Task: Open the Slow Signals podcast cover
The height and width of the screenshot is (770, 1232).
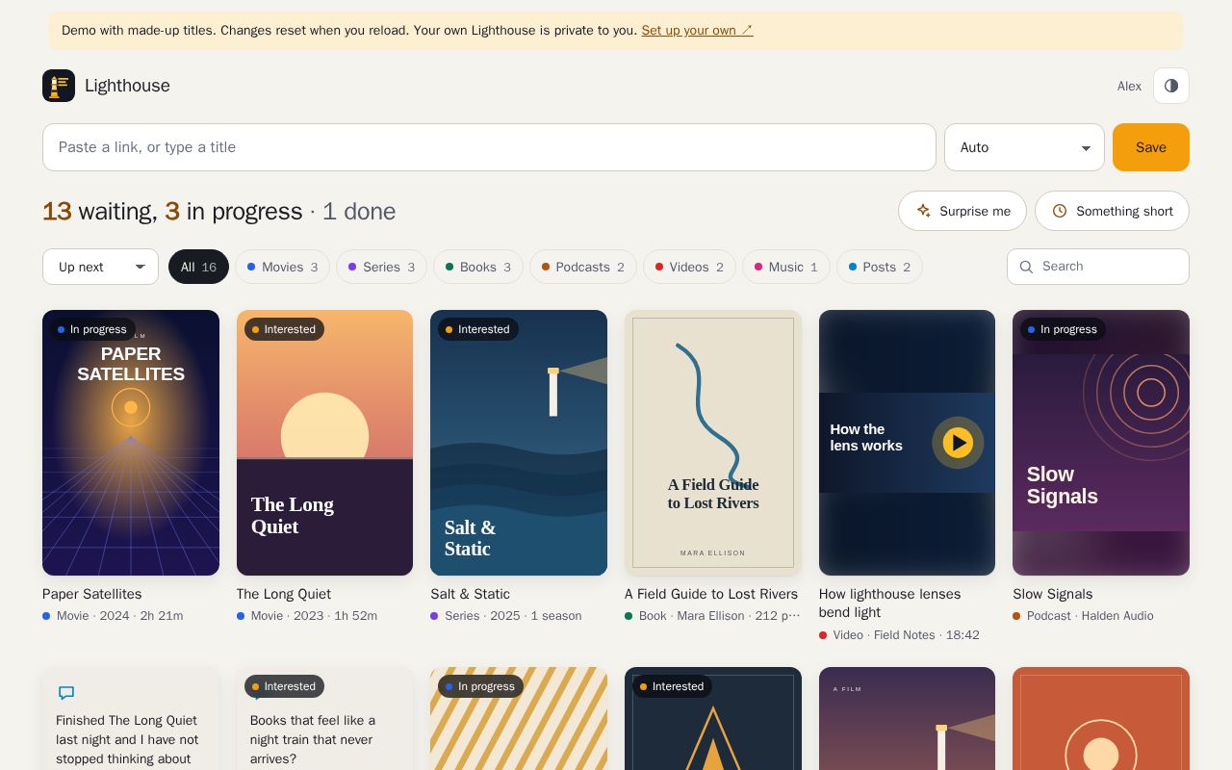Action: click(1101, 443)
